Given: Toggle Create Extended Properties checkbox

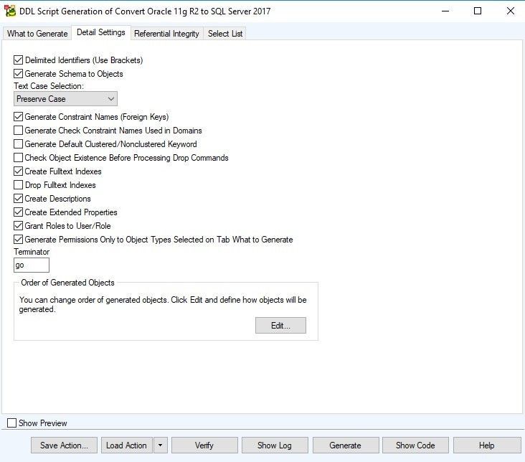Looking at the screenshot, I should [19, 212].
